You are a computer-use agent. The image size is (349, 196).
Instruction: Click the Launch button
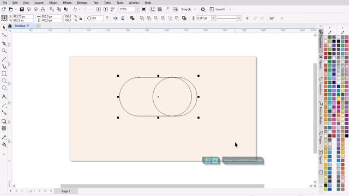[x=218, y=9]
